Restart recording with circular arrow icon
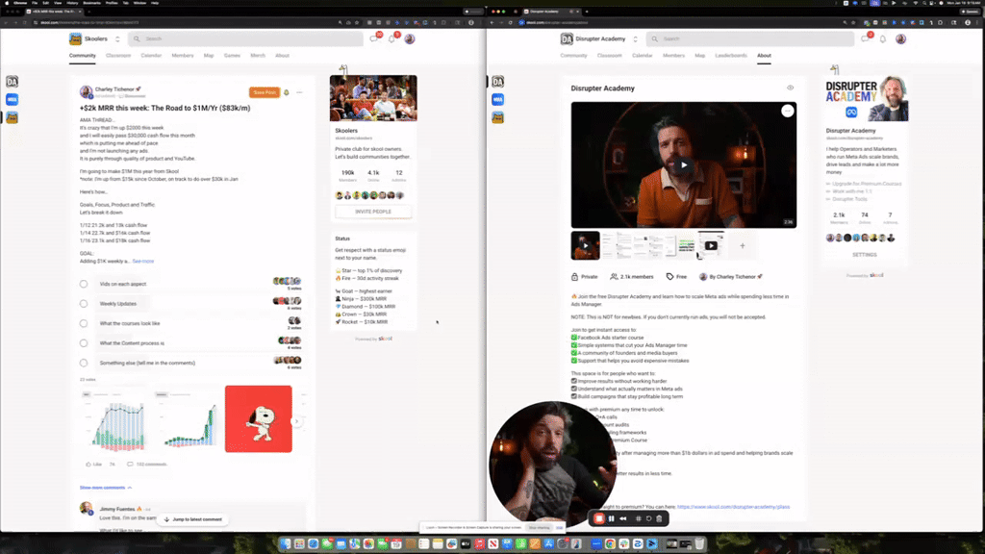Viewport: 985px width, 554px height. tap(649, 518)
